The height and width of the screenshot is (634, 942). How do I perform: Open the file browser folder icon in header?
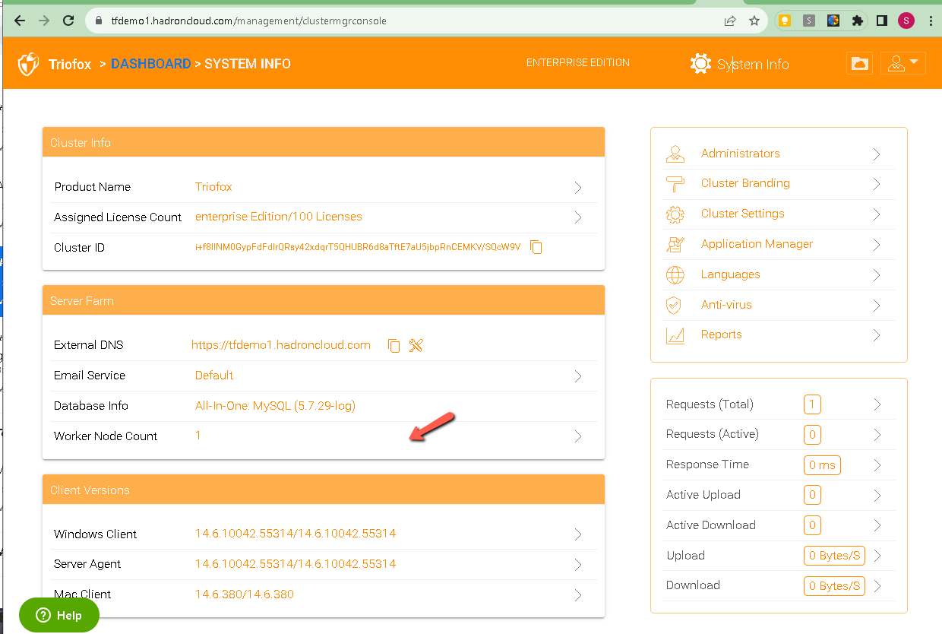coord(859,64)
